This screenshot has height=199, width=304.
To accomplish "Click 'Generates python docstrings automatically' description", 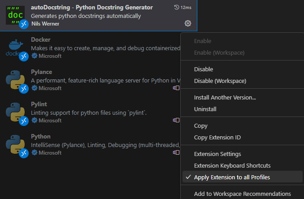I will click(86, 16).
